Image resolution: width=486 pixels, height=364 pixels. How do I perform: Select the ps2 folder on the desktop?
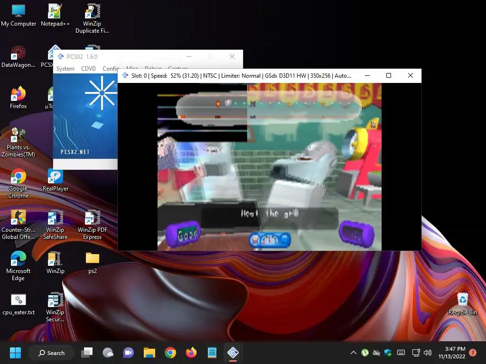click(x=93, y=263)
